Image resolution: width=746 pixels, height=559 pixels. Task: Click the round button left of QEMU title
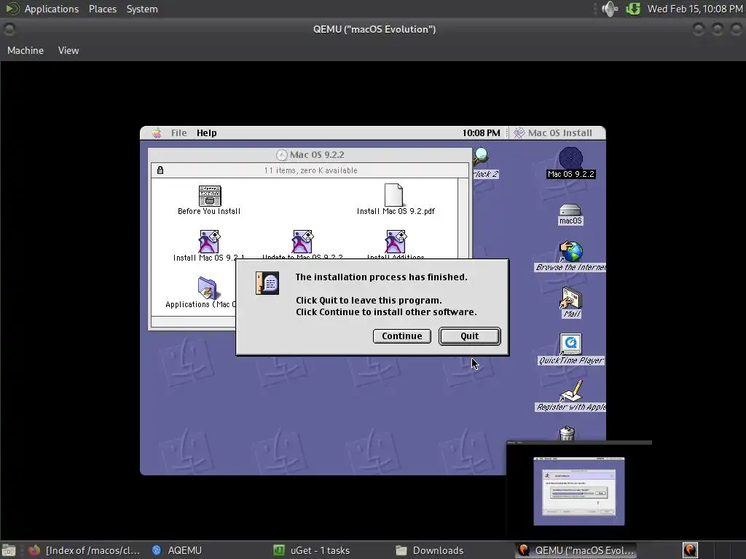click(x=9, y=29)
